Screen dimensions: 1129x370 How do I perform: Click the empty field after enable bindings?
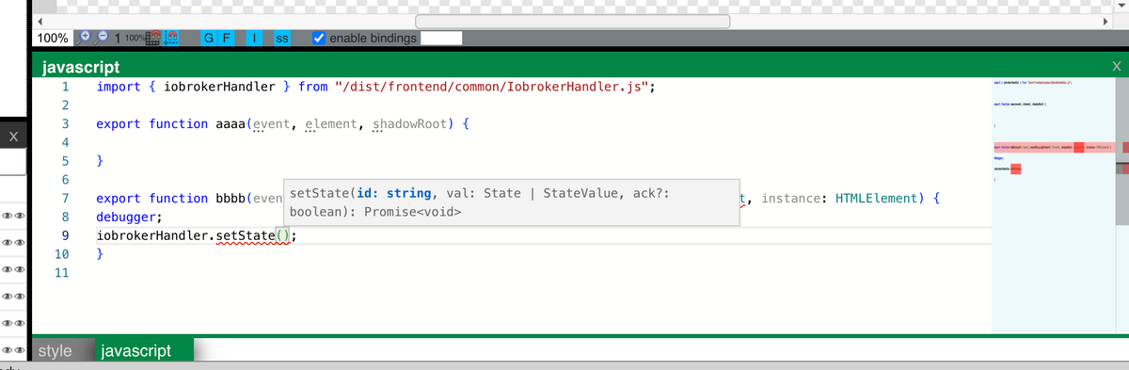441,38
